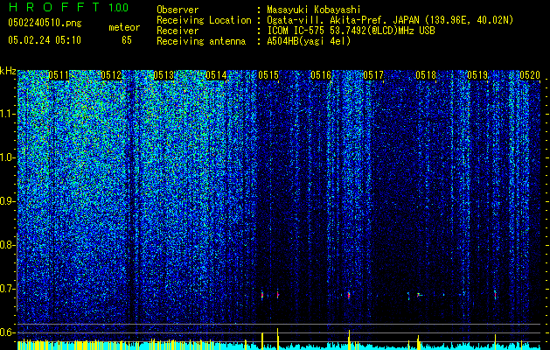Click the 0515 time marker
Screen dimensions: 550x350
268,75
